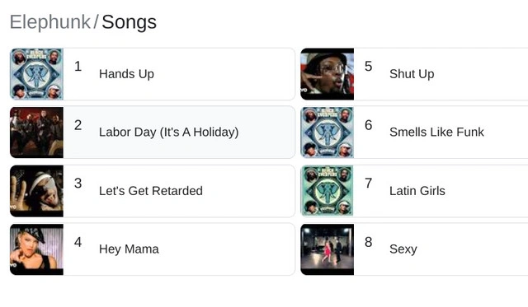Open Latin Girls album cover thumbnail
Image resolution: width=528 pixels, height=307 pixels.
[328, 191]
